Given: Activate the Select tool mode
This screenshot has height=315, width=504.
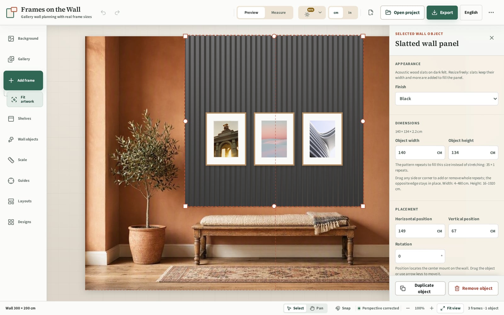Looking at the screenshot, I should click(x=295, y=308).
